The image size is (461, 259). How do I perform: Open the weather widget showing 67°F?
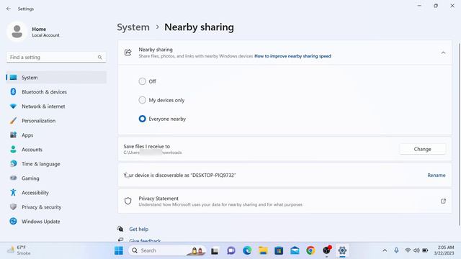[x=19, y=250]
